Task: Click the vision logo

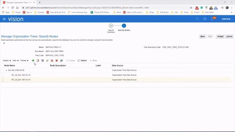Action: point(16,19)
